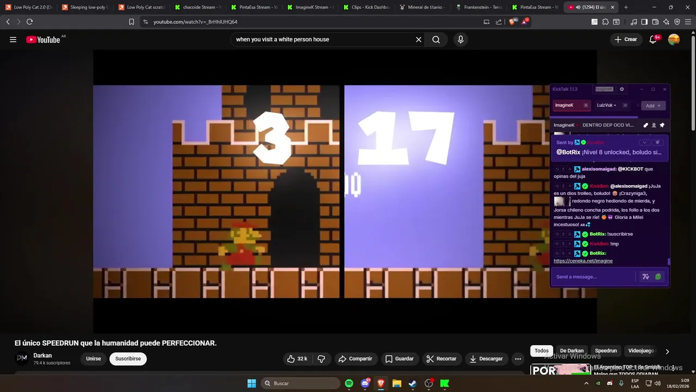This screenshot has width=696, height=392.
Task: Share the page with the address bar share icon
Action: [499, 22]
